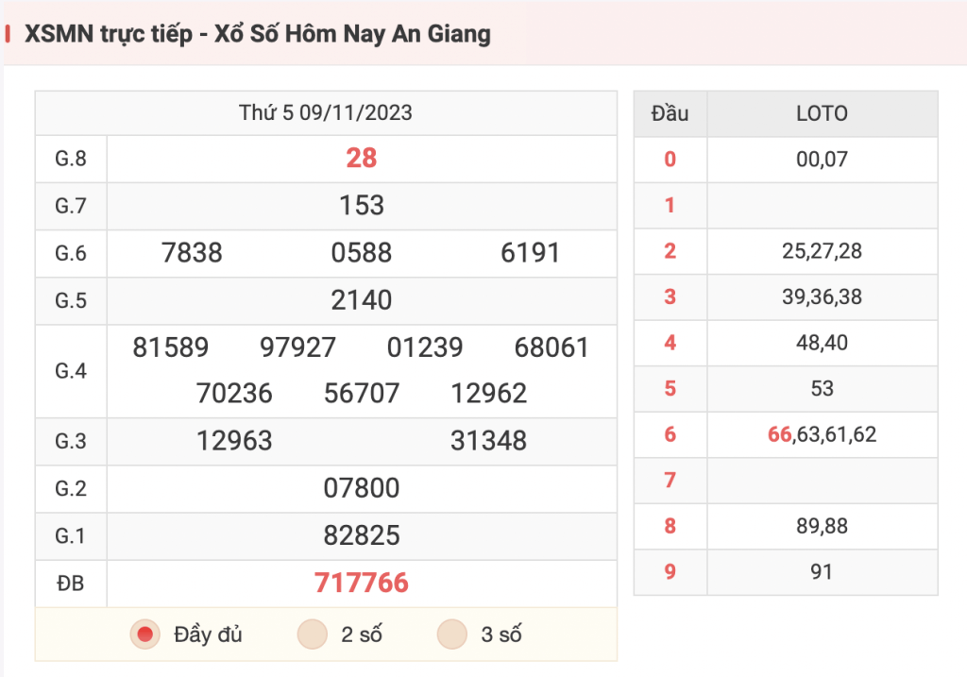
Task: Click the loto row head digit 9
Action: pyautogui.click(x=670, y=572)
